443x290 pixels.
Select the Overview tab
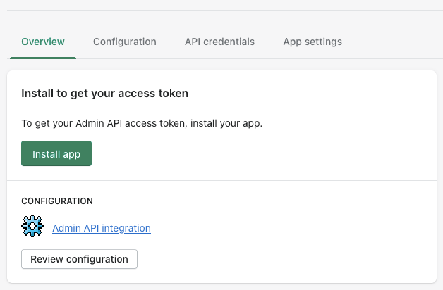(43, 42)
